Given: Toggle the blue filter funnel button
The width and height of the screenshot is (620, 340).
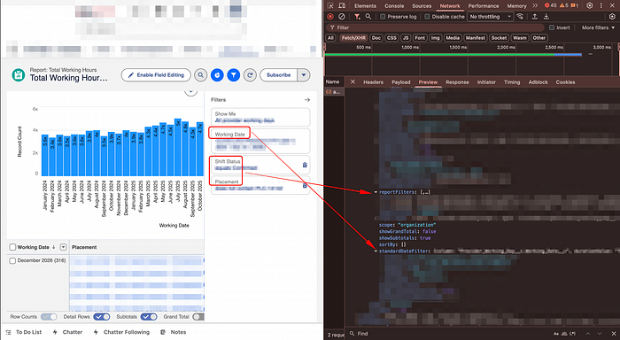Looking at the screenshot, I should pos(234,74).
